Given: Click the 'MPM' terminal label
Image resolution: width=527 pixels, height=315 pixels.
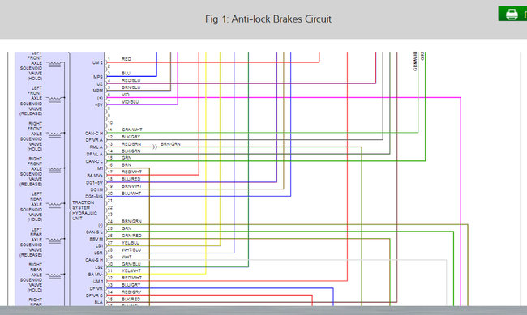Looking at the screenshot, I should coord(98,91).
